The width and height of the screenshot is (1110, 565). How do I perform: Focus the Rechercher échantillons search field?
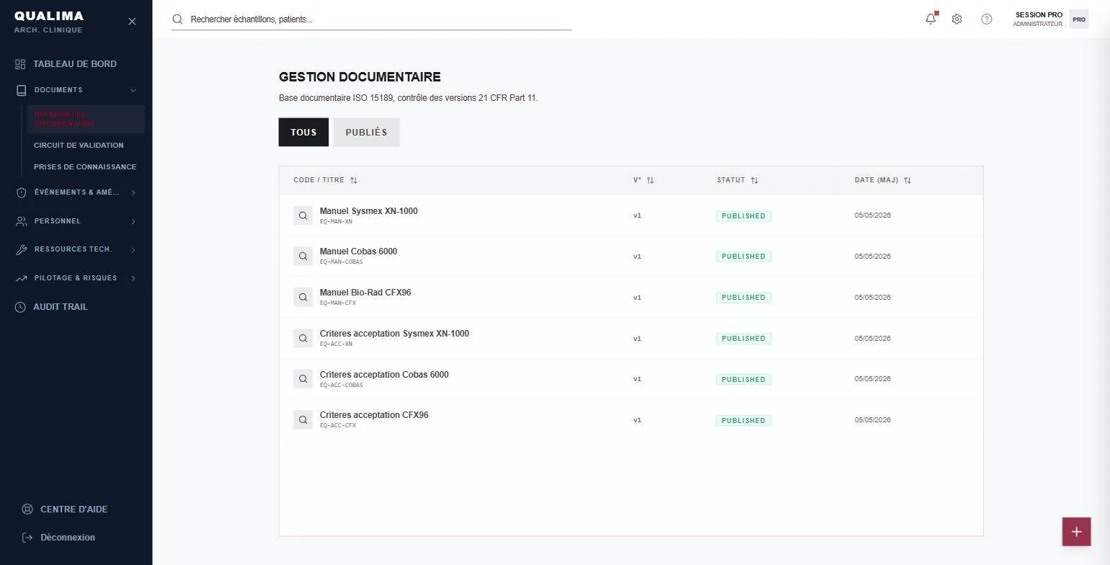coord(372,19)
